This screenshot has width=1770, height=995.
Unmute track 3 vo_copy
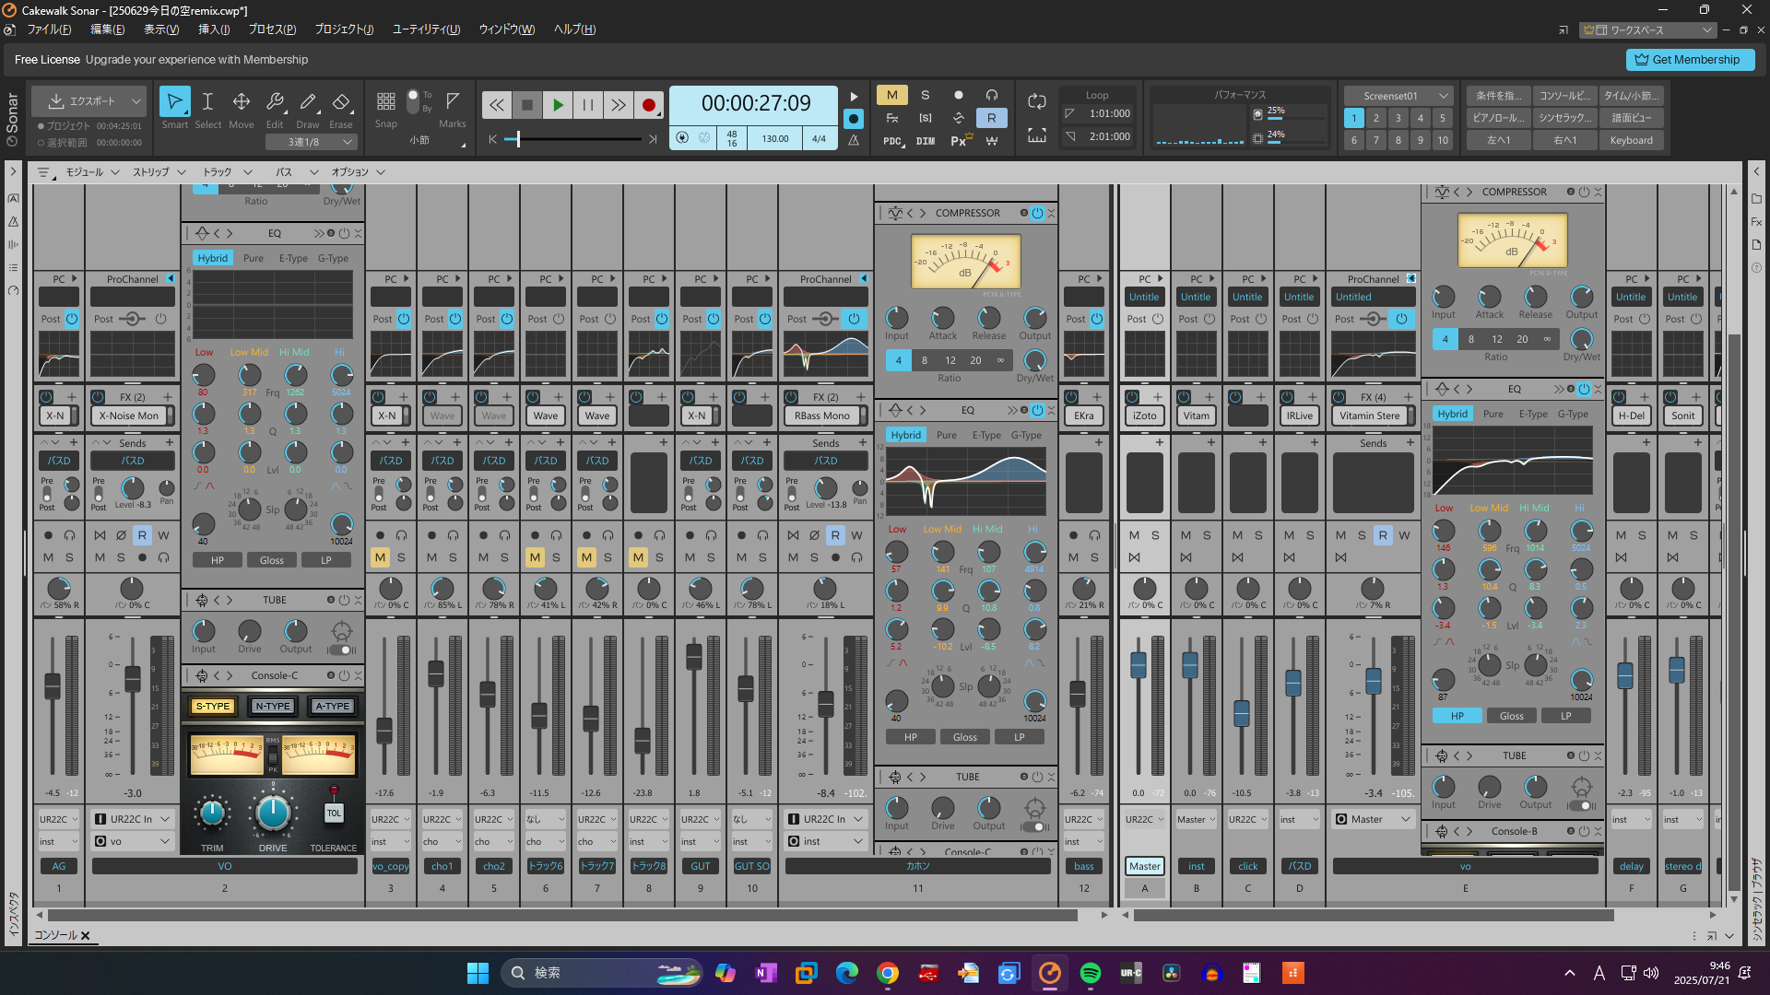click(380, 557)
